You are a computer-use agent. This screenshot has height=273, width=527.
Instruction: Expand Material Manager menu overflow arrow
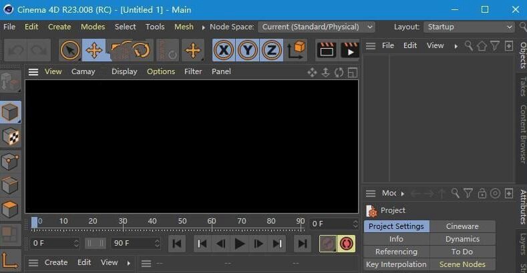[128, 263]
